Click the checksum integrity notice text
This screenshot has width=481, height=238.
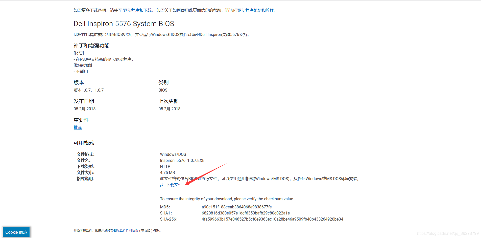[x=227, y=199]
